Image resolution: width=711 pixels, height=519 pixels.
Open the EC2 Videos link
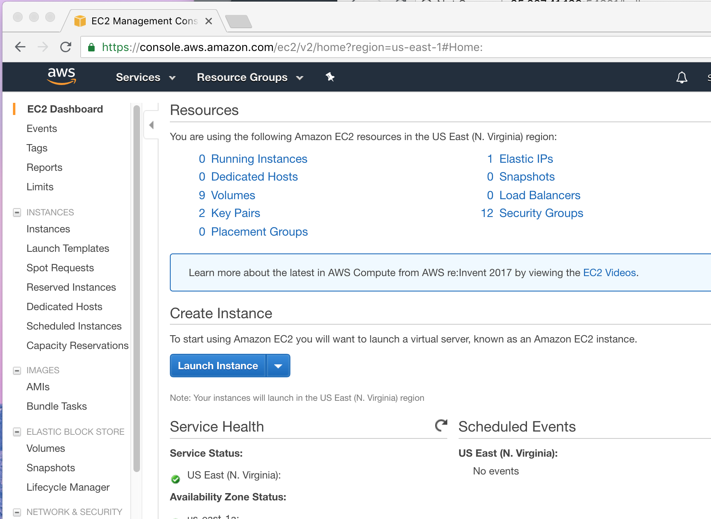pyautogui.click(x=609, y=273)
